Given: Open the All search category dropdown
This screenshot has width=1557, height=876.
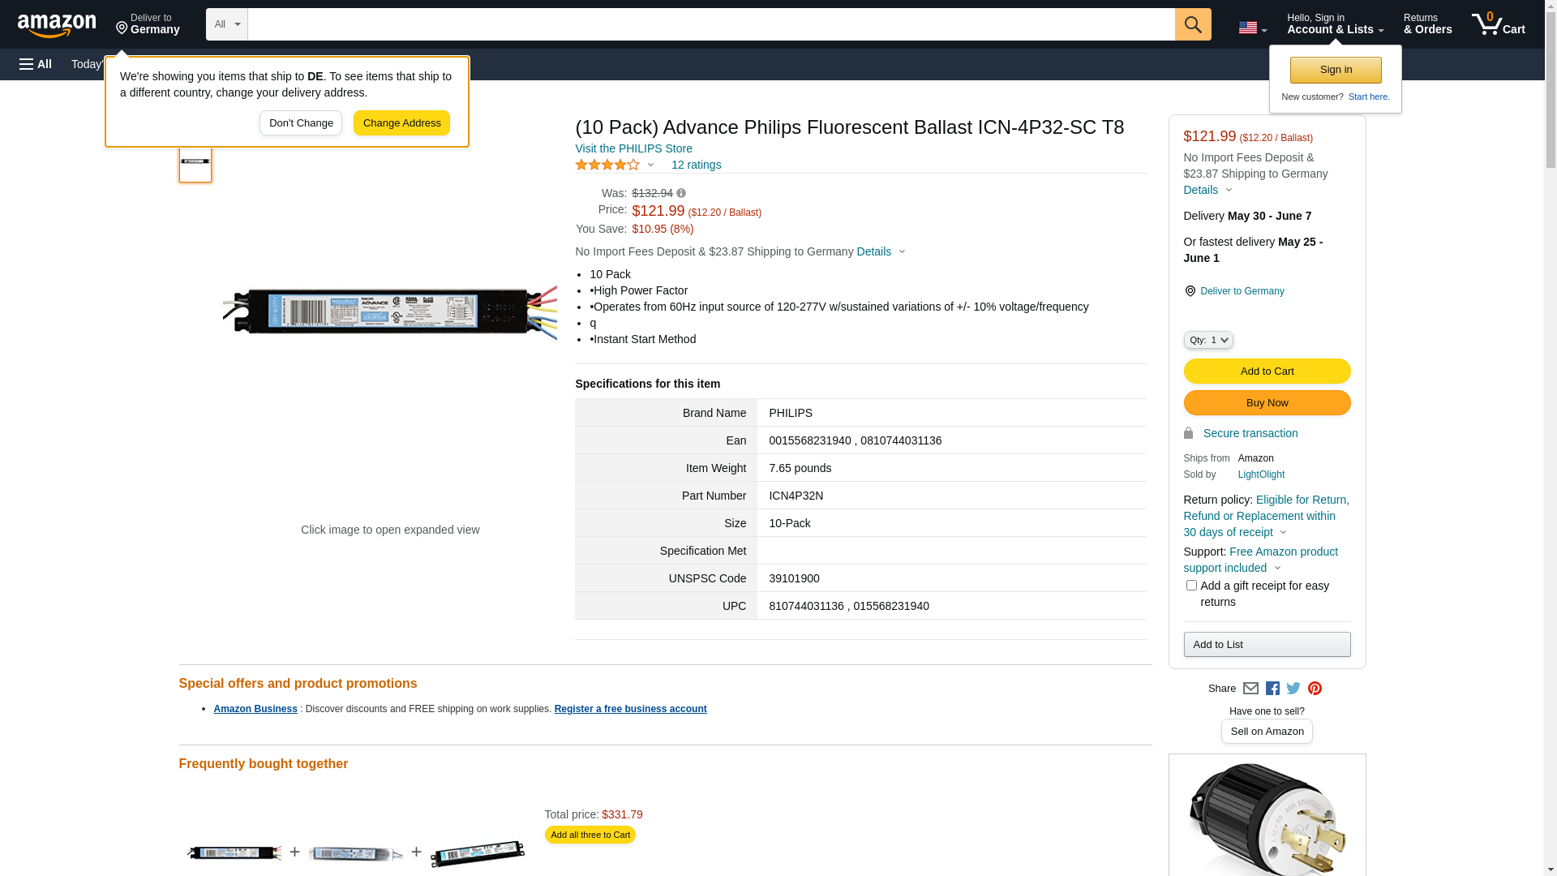Looking at the screenshot, I should point(226,24).
